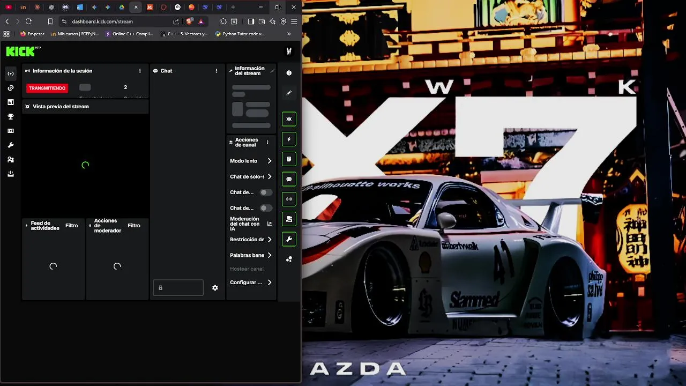Viewport: 686px width, 386px height.
Task: Click the browser address bar URL
Action: (102, 21)
